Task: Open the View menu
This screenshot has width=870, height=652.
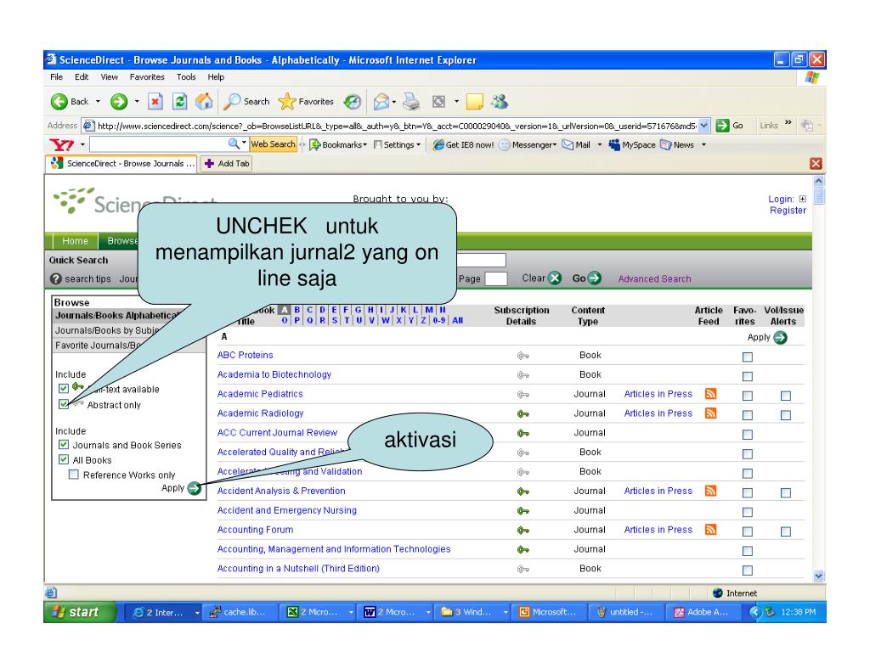Action: pyautogui.click(x=110, y=77)
